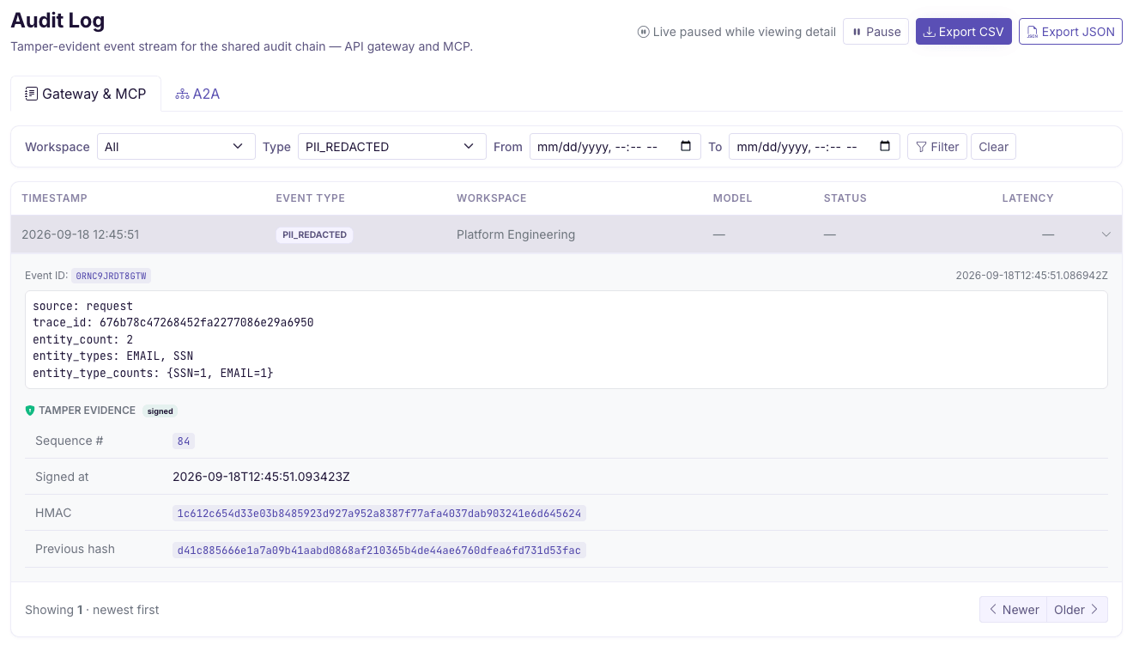Click the To date-time input field
The width and height of the screenshot is (1133, 645).
click(x=814, y=147)
